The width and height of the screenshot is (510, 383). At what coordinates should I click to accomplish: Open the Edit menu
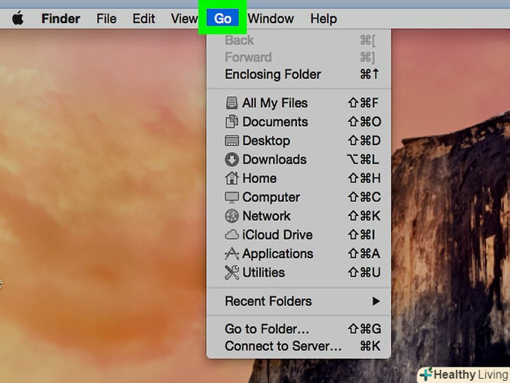click(x=144, y=18)
